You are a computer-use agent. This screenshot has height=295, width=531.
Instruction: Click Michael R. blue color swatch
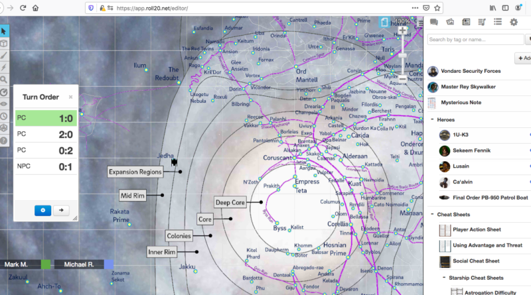click(x=109, y=265)
